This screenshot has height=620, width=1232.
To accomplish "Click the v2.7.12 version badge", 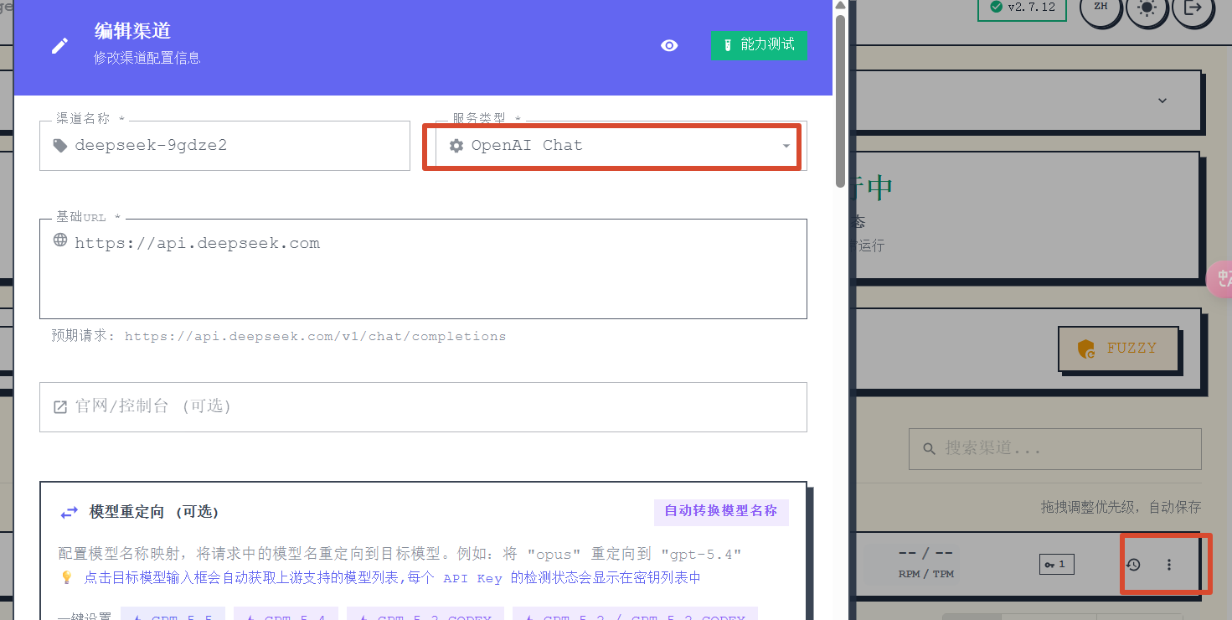I will pyautogui.click(x=1023, y=7).
